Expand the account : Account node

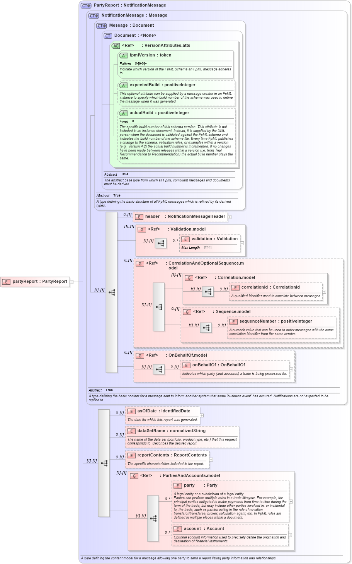click(x=290, y=535)
